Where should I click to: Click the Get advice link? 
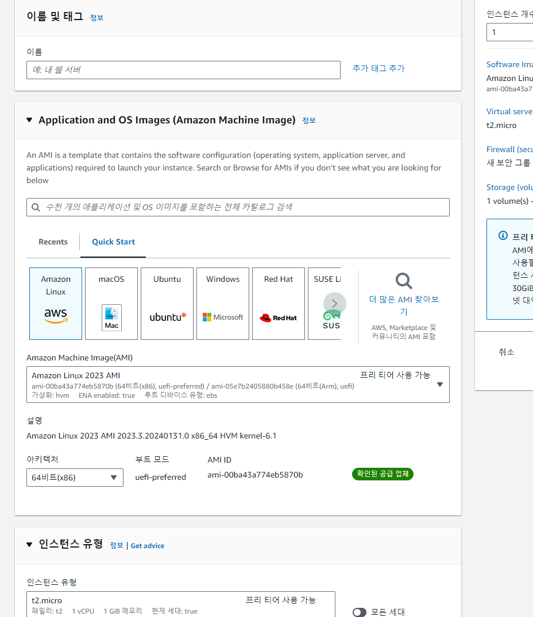pos(147,546)
